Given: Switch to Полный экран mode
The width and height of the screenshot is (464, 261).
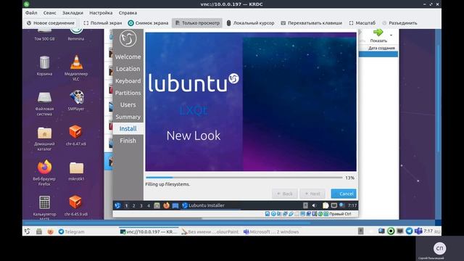Looking at the screenshot, I should click(102, 22).
